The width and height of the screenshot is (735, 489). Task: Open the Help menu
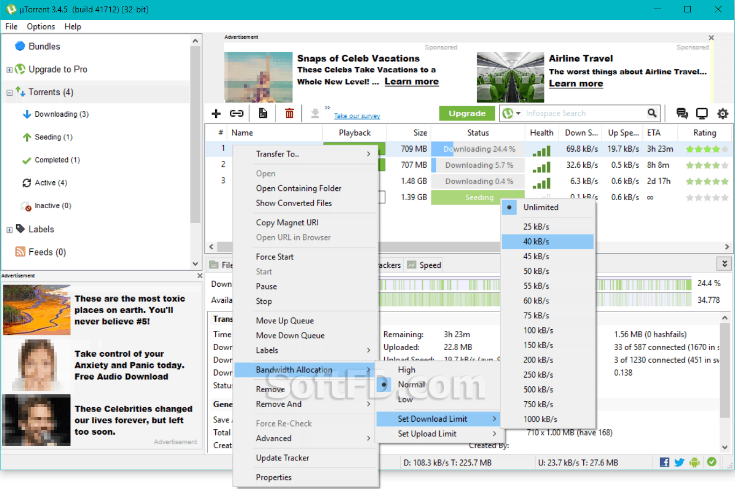pyautogui.click(x=73, y=26)
